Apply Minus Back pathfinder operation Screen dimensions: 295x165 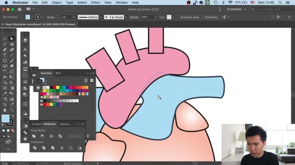click(x=80, y=148)
